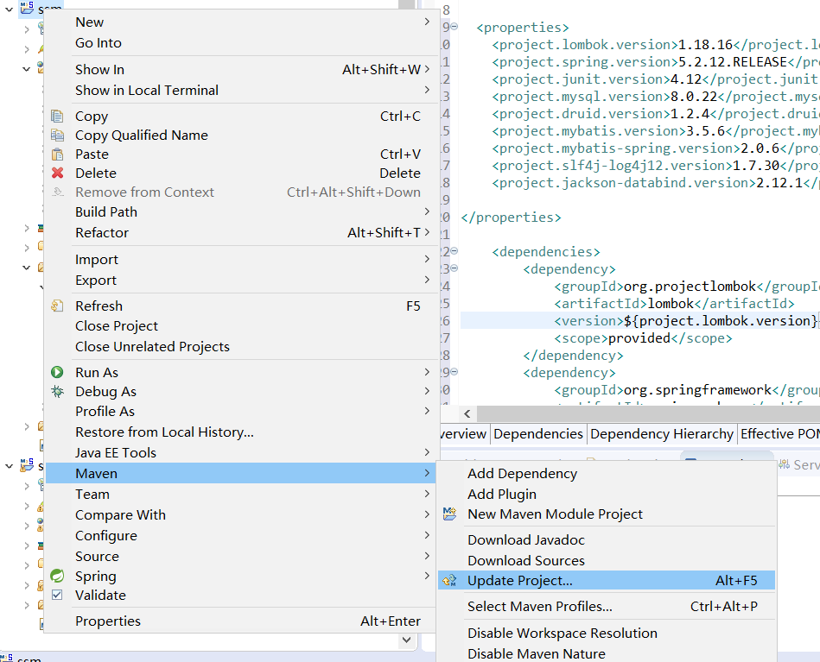Click the Paste clipboard icon
Image resolution: width=820 pixels, height=662 pixels.
[57, 154]
